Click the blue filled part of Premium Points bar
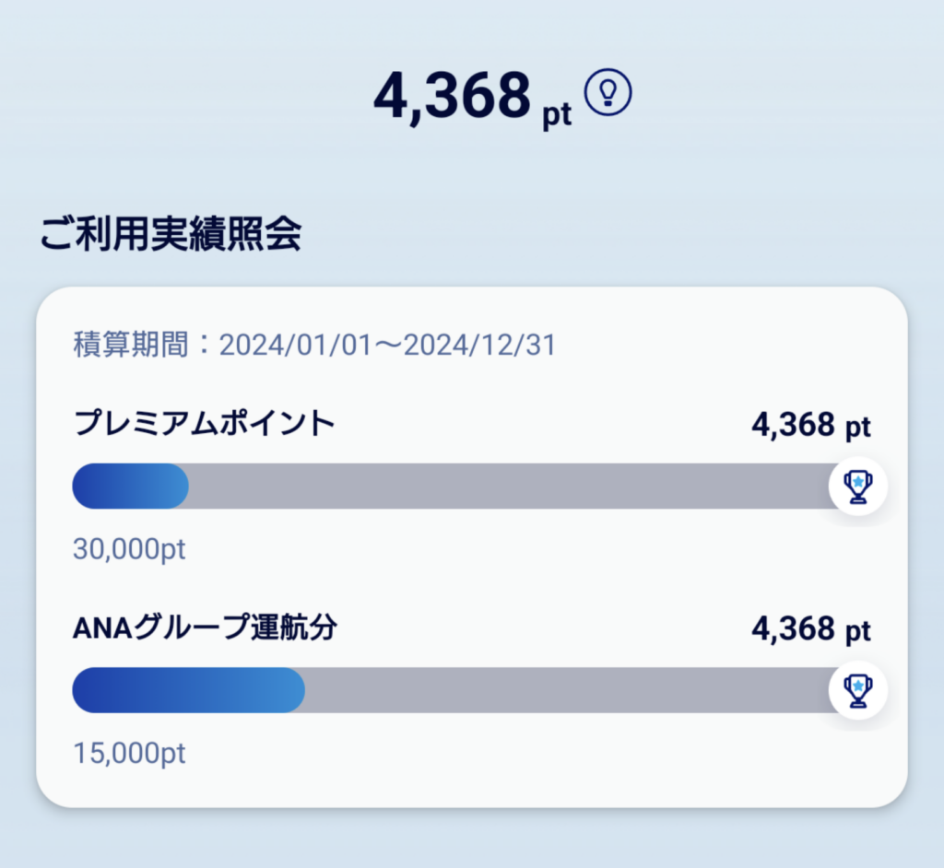 coord(131,486)
